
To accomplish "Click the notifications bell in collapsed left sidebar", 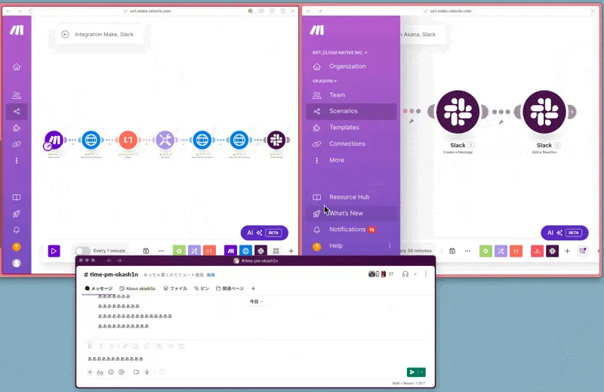I will click(x=17, y=230).
